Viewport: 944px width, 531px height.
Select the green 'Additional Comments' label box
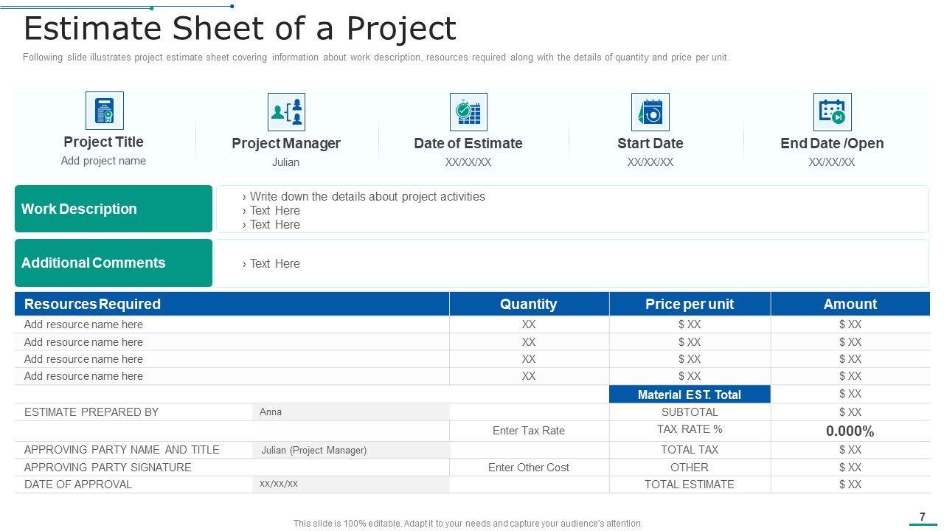114,263
